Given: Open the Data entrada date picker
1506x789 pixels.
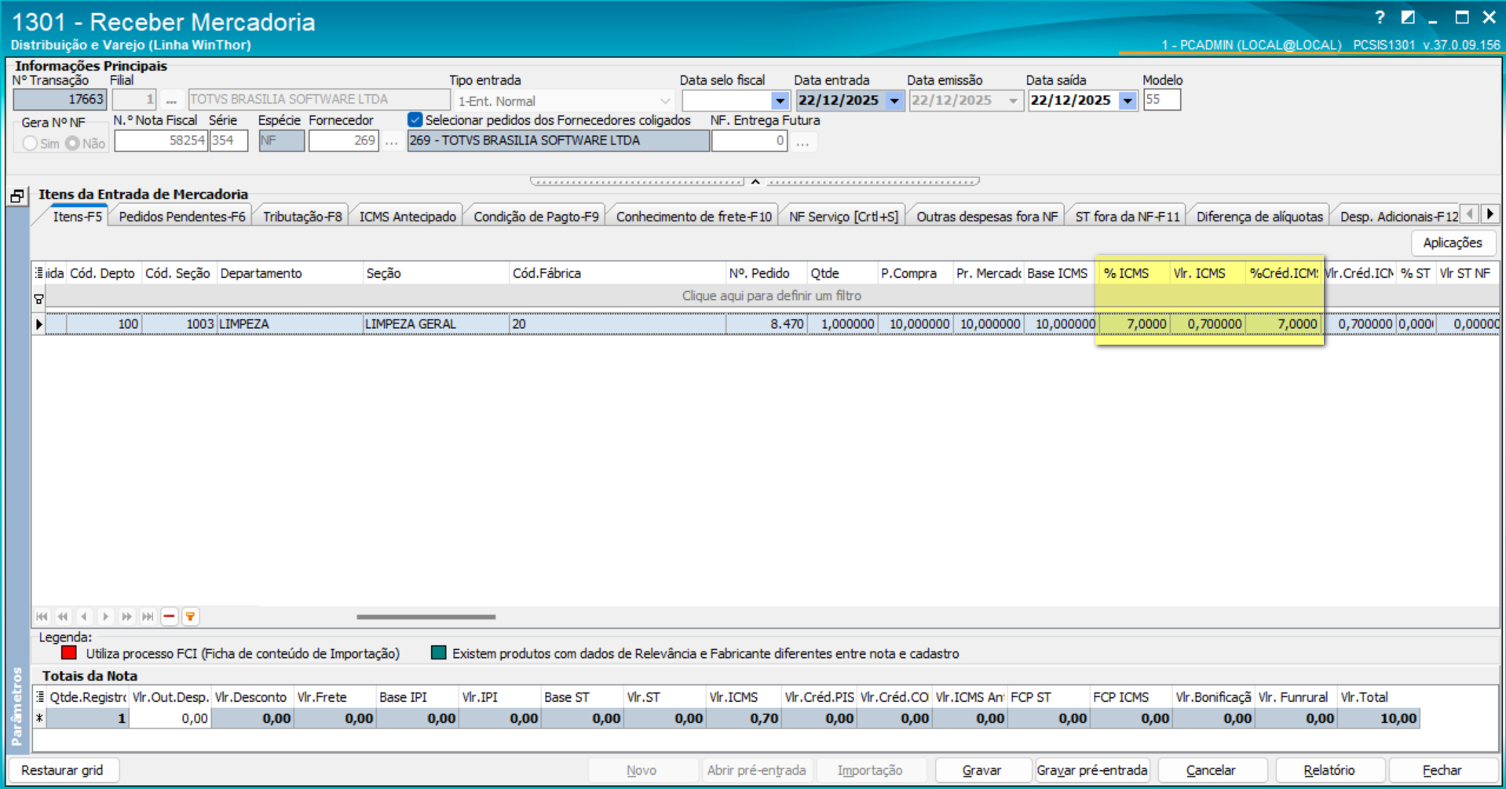Looking at the screenshot, I should pos(895,100).
